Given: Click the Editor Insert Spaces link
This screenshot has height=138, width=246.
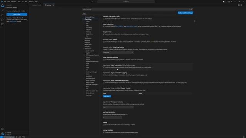Looking at the screenshot, I should (x=131, y=26).
